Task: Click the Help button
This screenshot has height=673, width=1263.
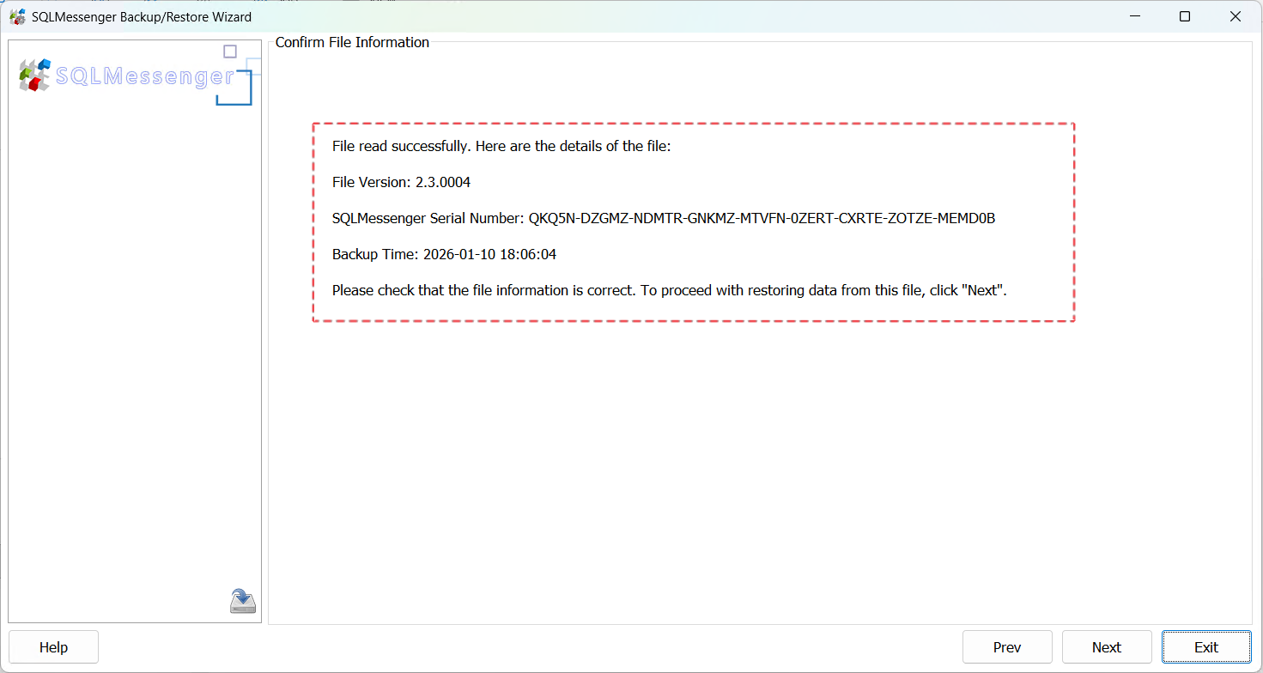Action: 53,646
